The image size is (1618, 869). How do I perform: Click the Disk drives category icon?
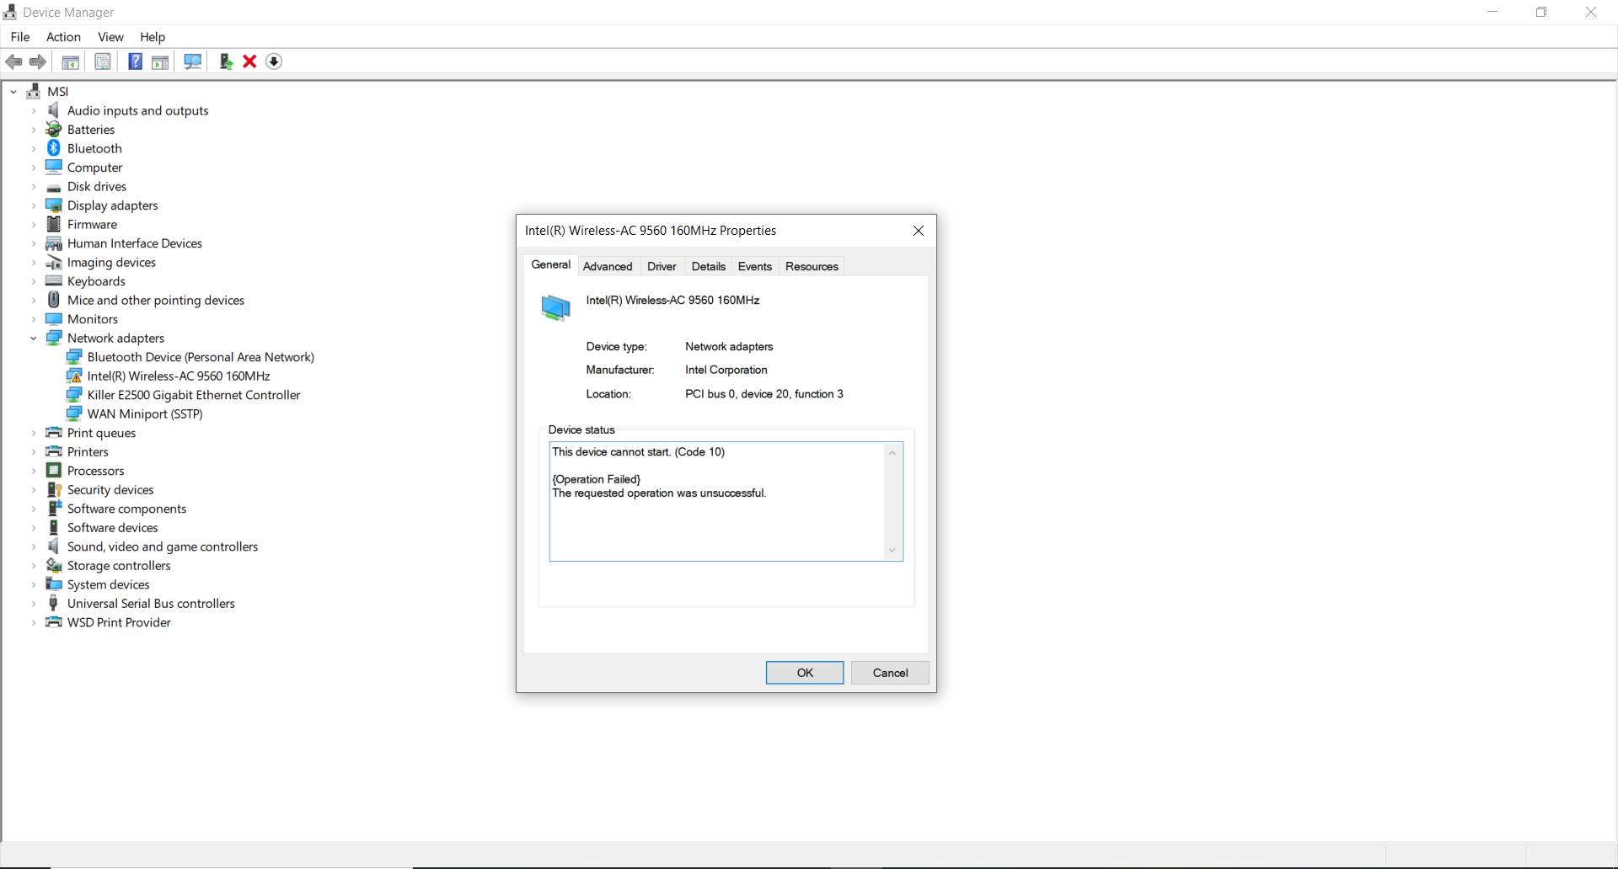[54, 187]
